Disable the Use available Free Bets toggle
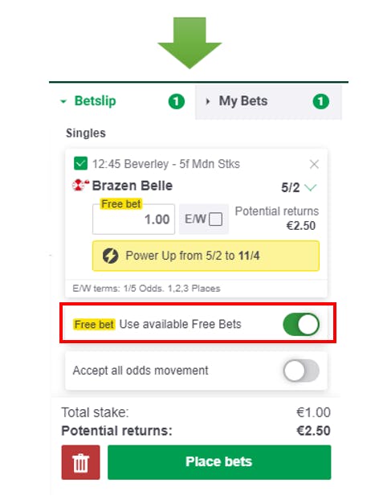 [301, 324]
